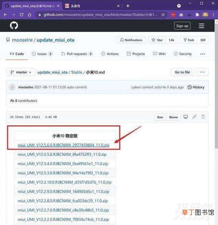Edit this file with pencil icon
Viewport: 218px width, 225px height.
click(194, 117)
